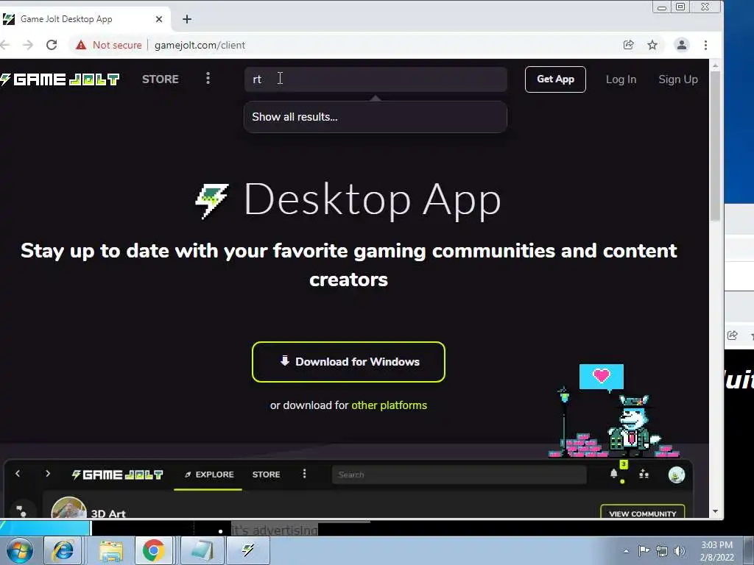
Task: Click the friends icon in app preview
Action: point(644,475)
